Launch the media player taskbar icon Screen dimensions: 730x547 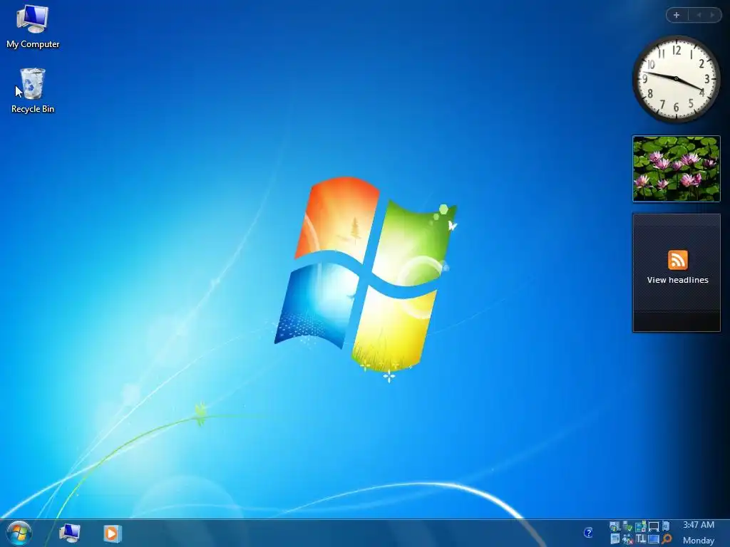point(112,533)
